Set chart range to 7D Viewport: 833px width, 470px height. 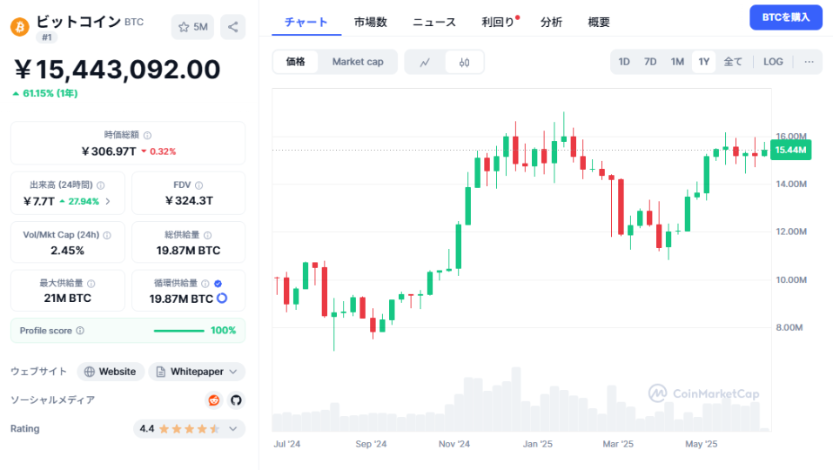[x=650, y=62]
